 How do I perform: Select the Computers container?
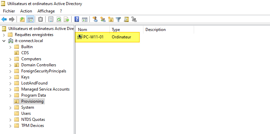pos(31,59)
